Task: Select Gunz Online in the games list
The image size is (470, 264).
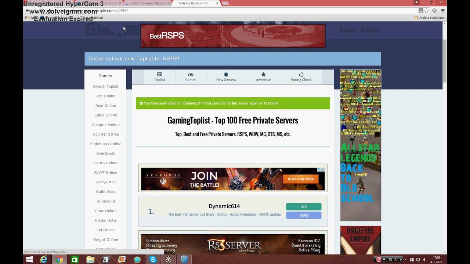Action: 105,211
